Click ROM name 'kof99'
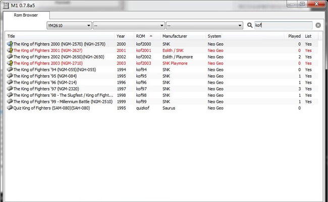The height and width of the screenshot is (202, 328). click(x=141, y=102)
